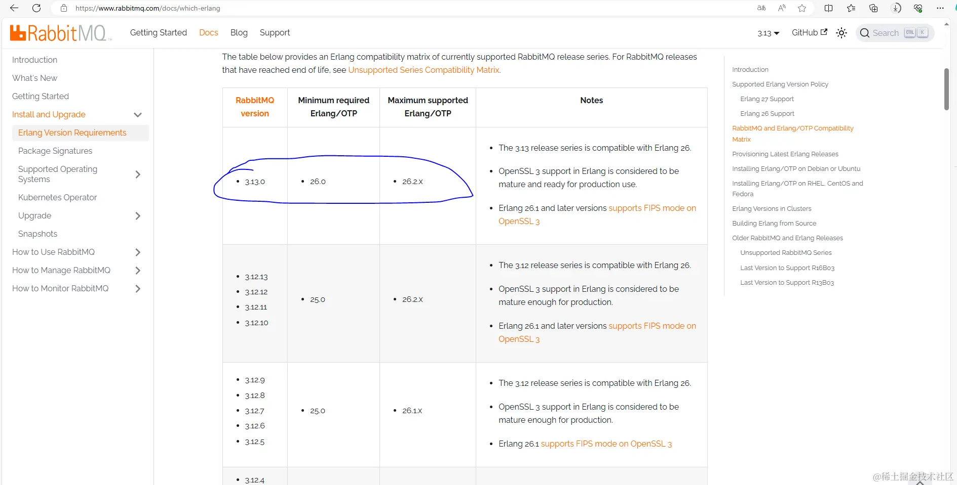The image size is (957, 485).
Task: Open Blog in top navigation
Action: pyautogui.click(x=239, y=32)
